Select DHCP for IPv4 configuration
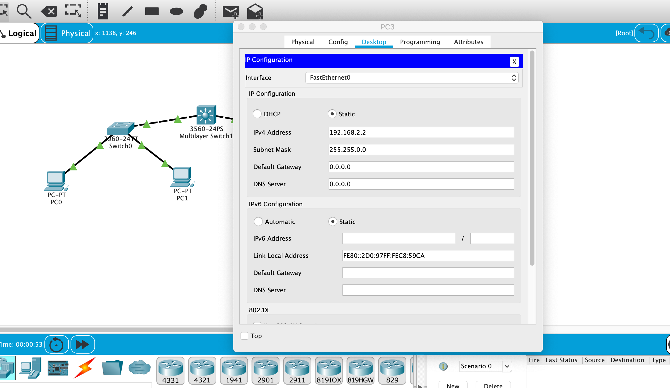 [257, 114]
